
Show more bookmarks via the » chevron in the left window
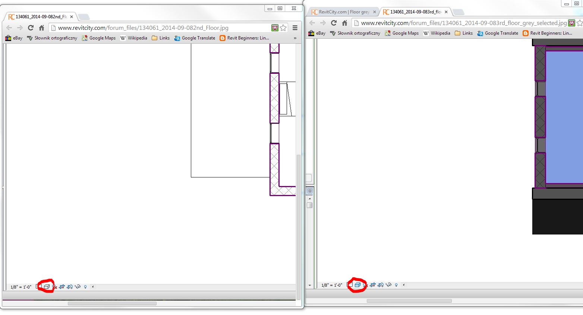tap(295, 38)
